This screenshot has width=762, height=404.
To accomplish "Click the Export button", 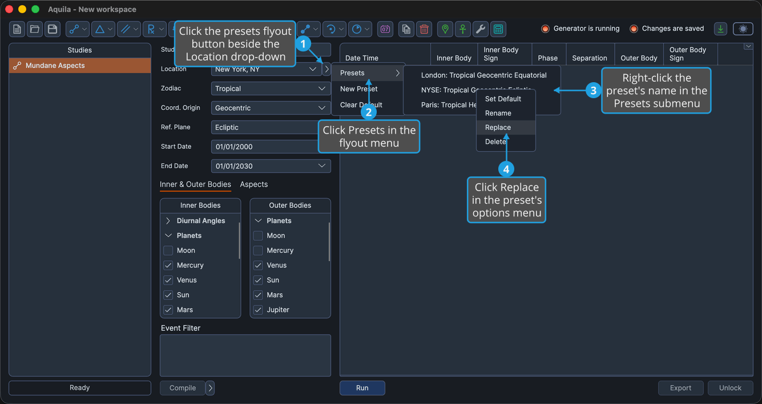I will 681,388.
